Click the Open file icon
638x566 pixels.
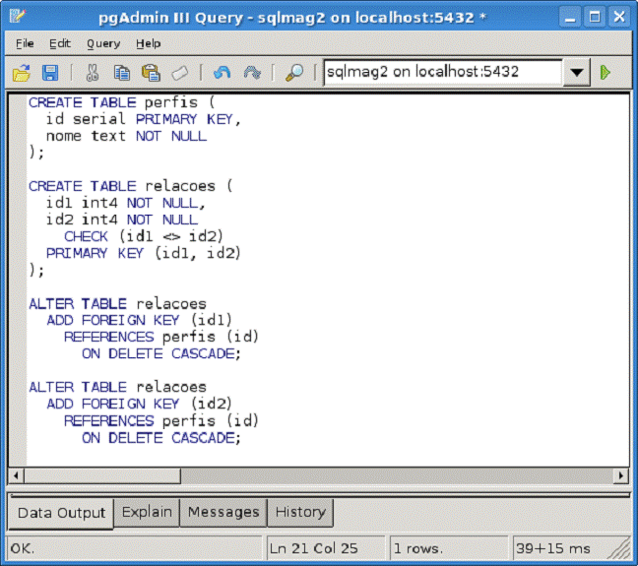[x=22, y=72]
